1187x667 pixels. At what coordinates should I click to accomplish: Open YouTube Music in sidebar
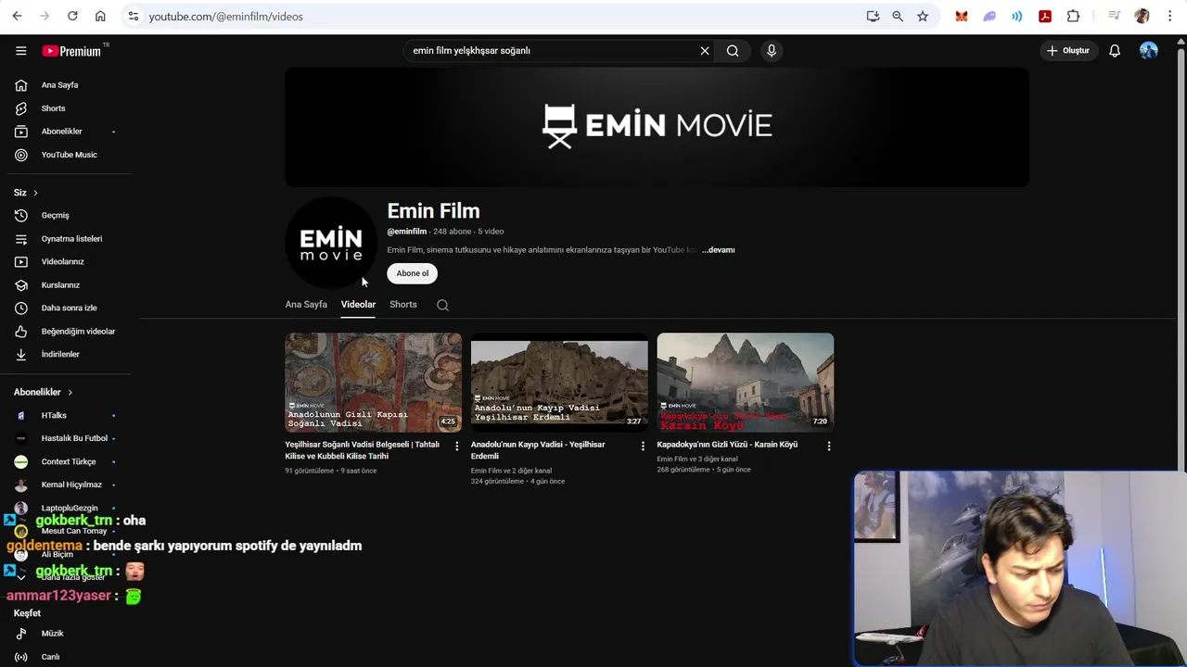(69, 155)
